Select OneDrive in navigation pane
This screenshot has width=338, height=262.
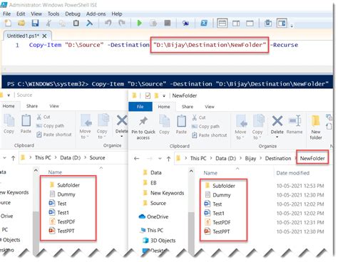pyautogui.click(x=153, y=216)
